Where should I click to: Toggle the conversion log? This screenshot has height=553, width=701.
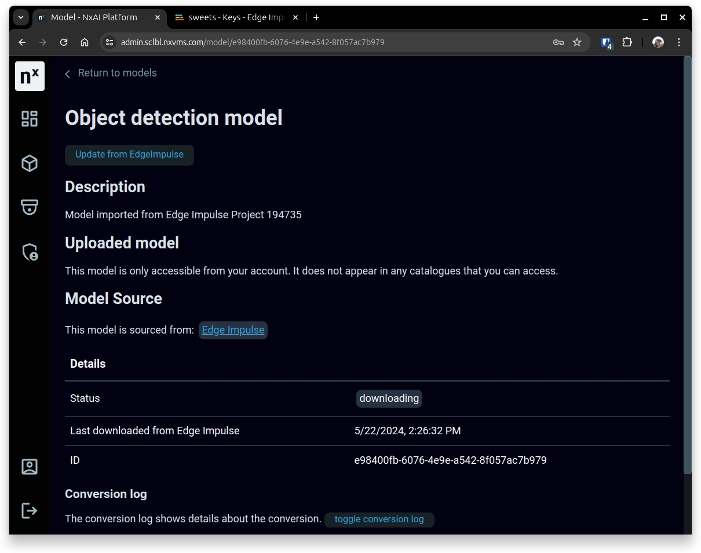379,519
